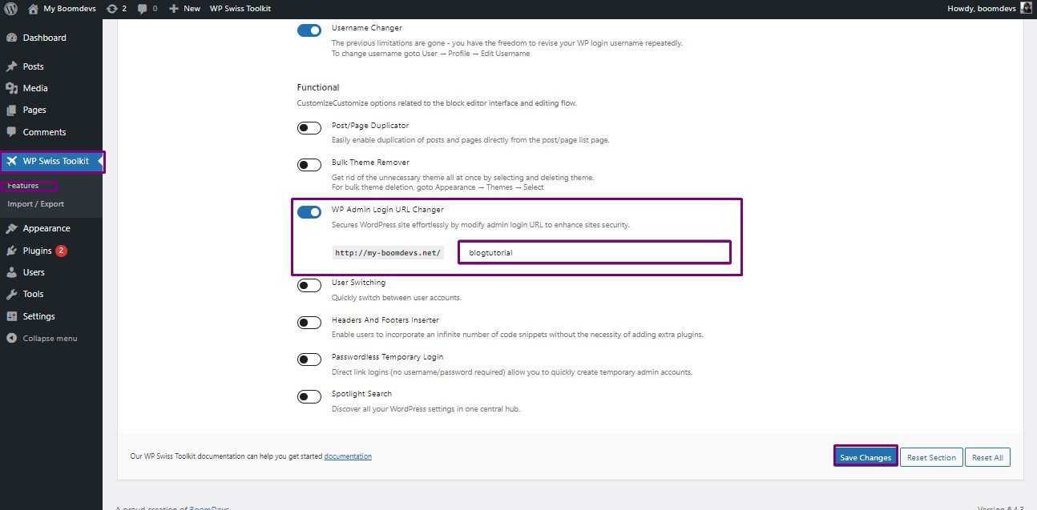Enable the Spotlight Search toggle
Screen dimensions: 1037x510
[309, 396]
